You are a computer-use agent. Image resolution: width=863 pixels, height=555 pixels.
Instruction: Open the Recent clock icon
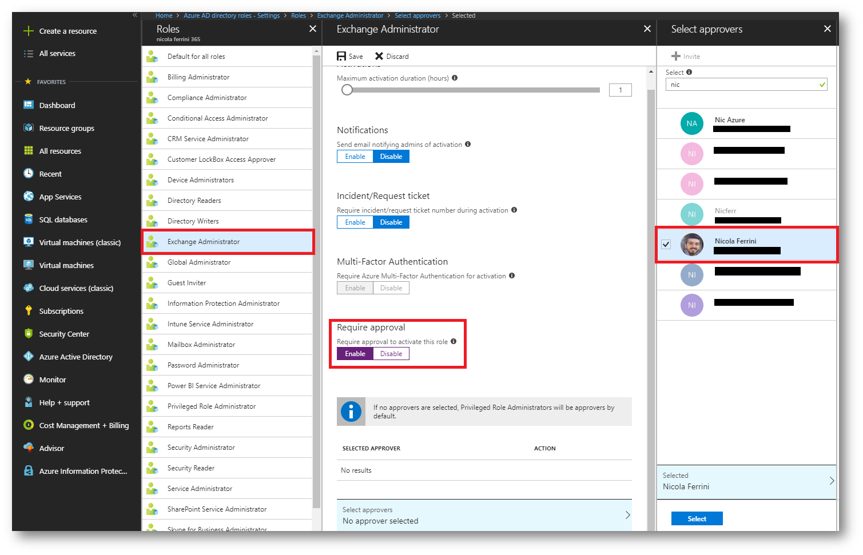tap(28, 174)
